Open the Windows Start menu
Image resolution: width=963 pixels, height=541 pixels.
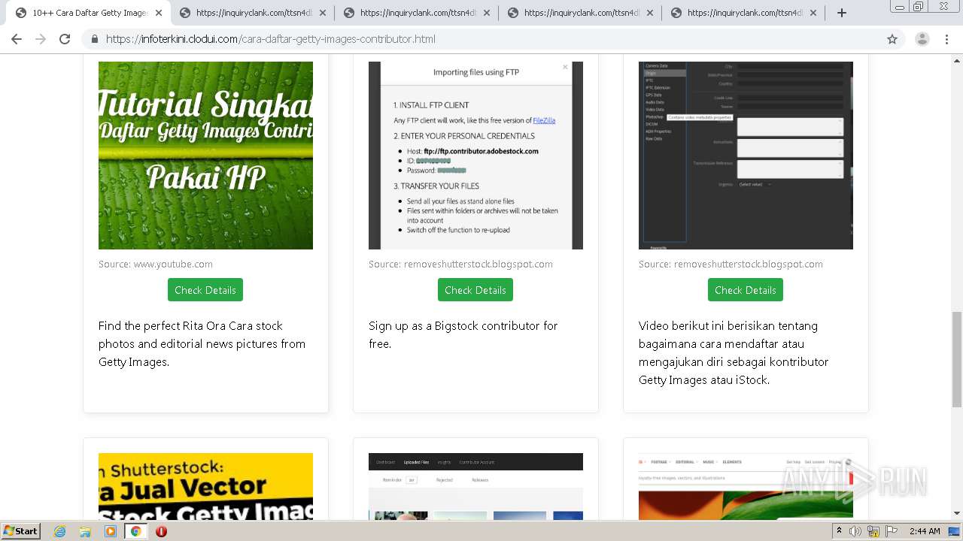(21, 530)
